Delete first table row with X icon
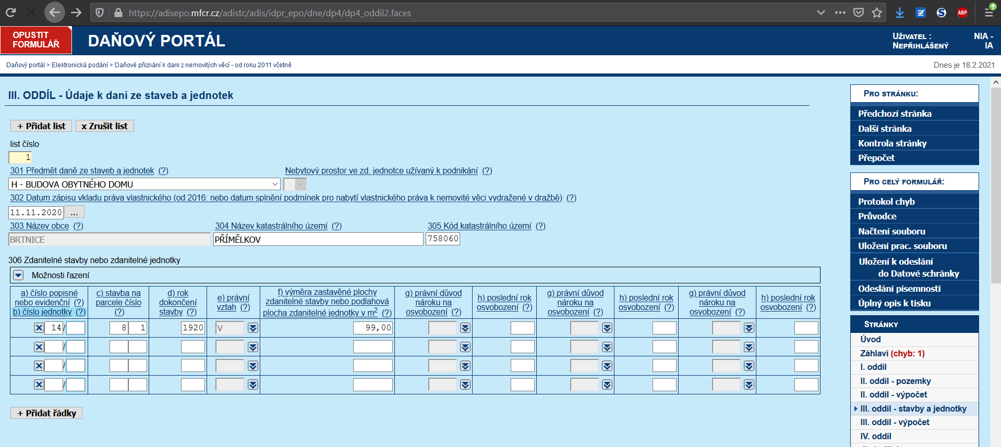 [x=39, y=328]
